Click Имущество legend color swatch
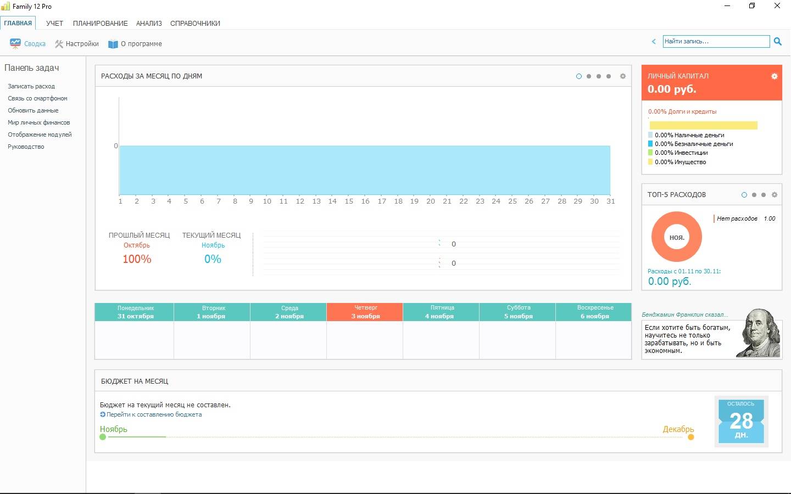The width and height of the screenshot is (791, 494). click(x=650, y=162)
